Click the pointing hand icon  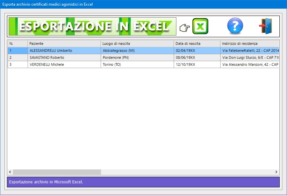click(x=184, y=28)
